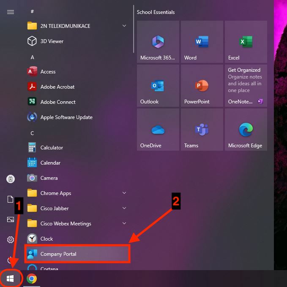287x287 pixels.
Task: Launch Excel from School Essentials tiles
Action: (x=246, y=42)
